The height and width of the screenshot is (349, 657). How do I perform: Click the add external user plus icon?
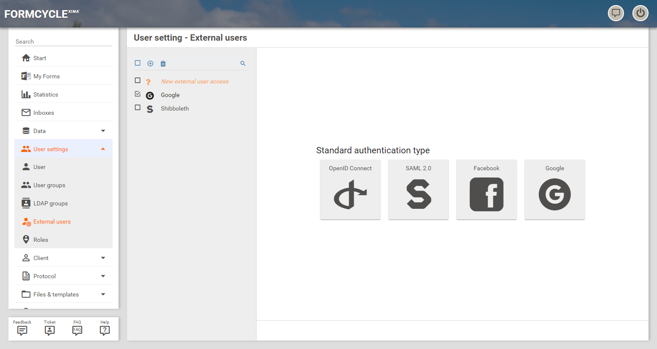click(x=150, y=64)
